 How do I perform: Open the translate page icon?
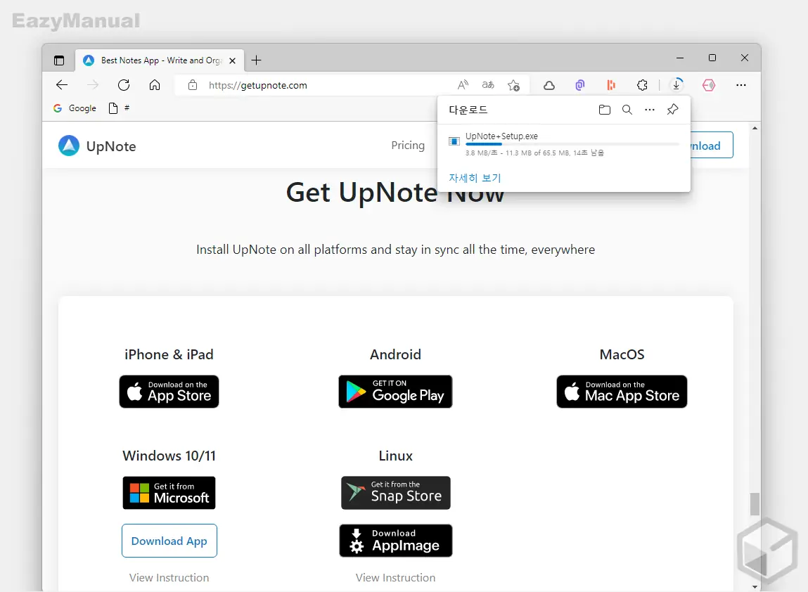point(488,85)
